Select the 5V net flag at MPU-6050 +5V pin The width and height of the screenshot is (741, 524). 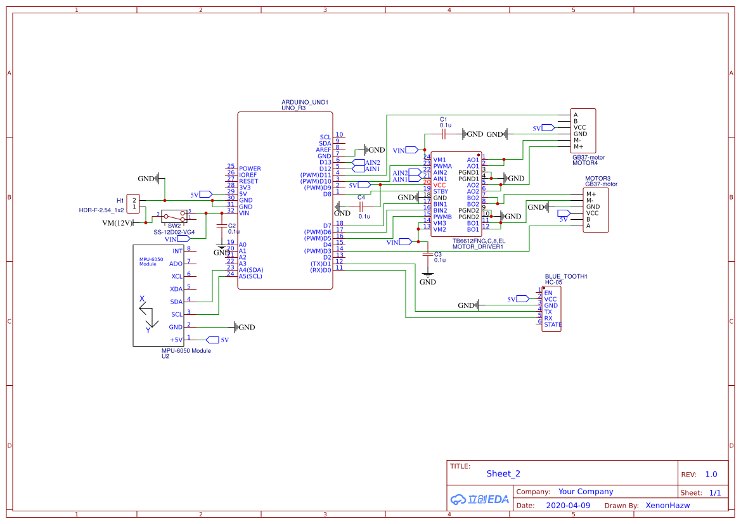[212, 340]
